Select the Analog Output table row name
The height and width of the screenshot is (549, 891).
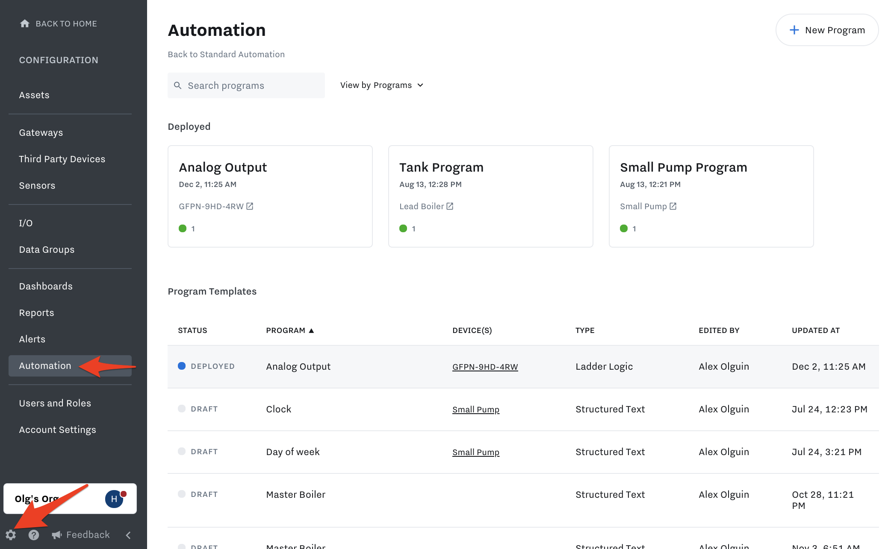click(298, 366)
